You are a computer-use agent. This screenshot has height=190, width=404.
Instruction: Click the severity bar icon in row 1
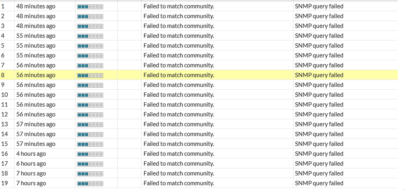[x=90, y=7]
